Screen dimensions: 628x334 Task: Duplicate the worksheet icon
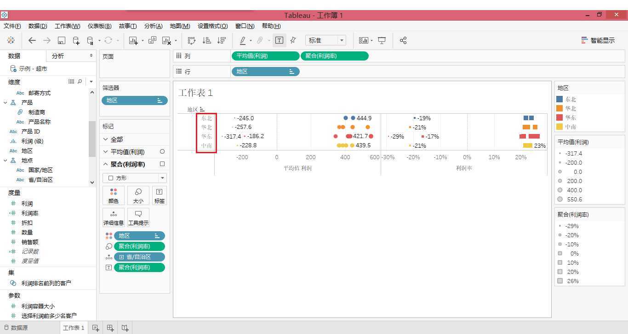coord(152,40)
